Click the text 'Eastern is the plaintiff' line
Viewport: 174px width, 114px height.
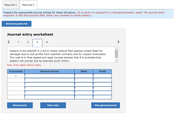click(x=56, y=51)
